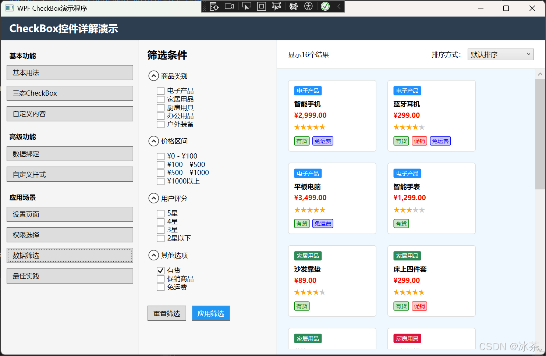Image resolution: width=546 pixels, height=356 pixels.
Task: Click the ¥3,499.00 price text
Action: coord(310,198)
